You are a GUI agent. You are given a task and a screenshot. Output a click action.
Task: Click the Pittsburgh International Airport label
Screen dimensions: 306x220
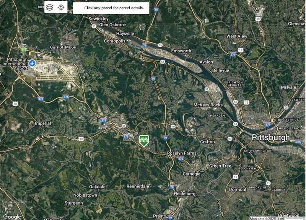click(x=15, y=64)
